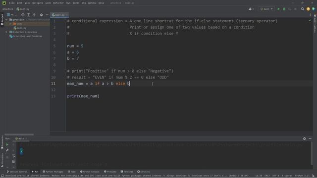
Task: Open the Window menu
Action: pyautogui.click(x=92, y=3)
